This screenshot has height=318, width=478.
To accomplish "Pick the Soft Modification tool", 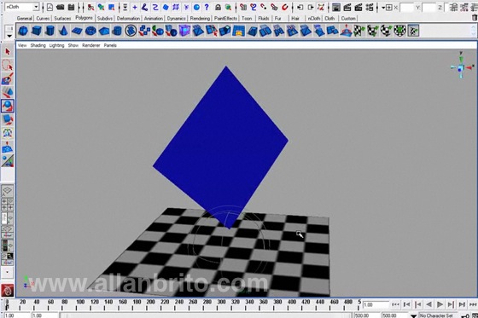I will tap(8, 147).
